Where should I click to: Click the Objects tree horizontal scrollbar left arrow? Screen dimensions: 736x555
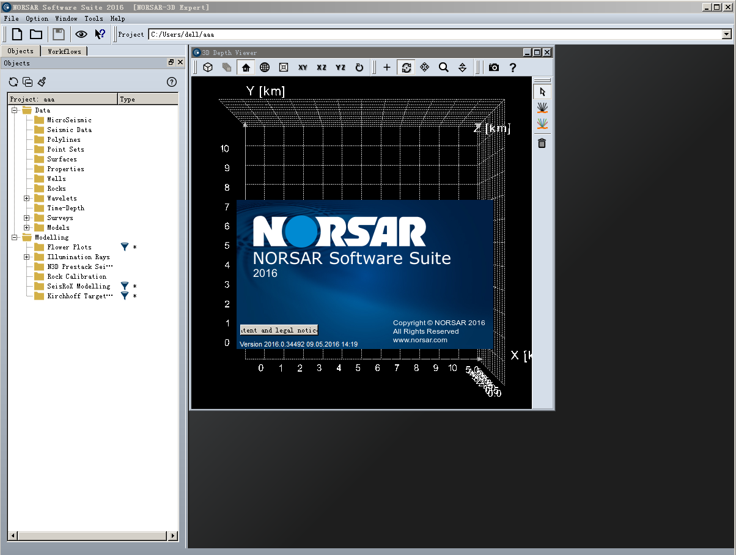[13, 535]
